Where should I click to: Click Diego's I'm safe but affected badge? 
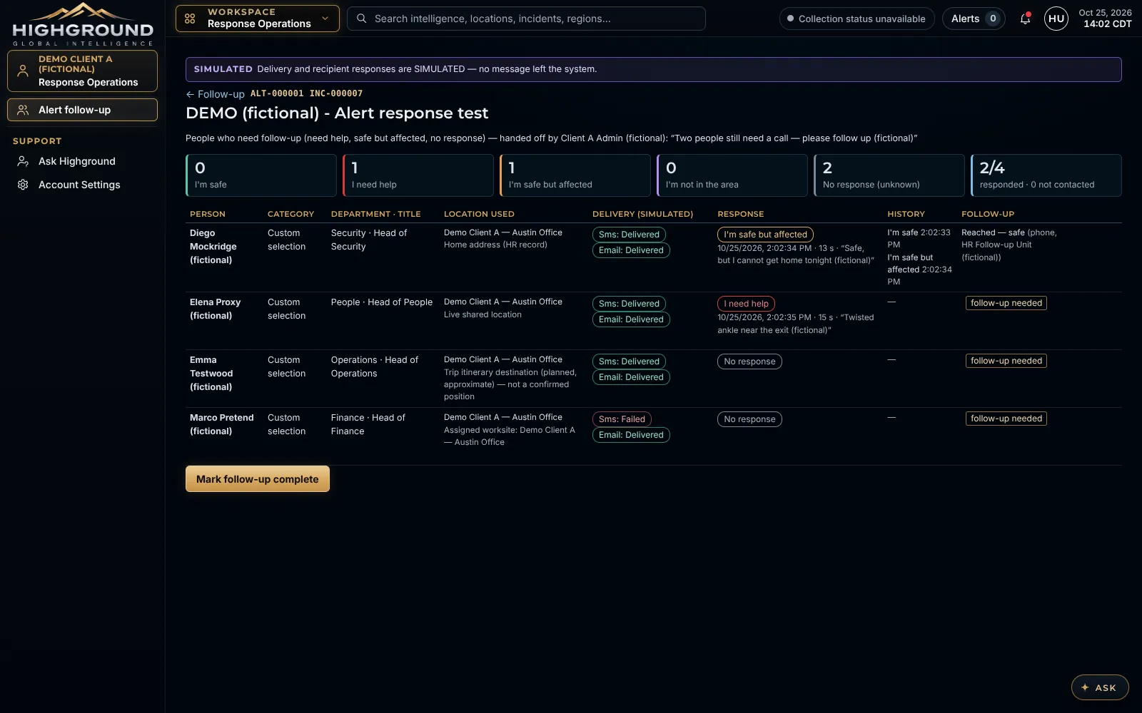(765, 235)
